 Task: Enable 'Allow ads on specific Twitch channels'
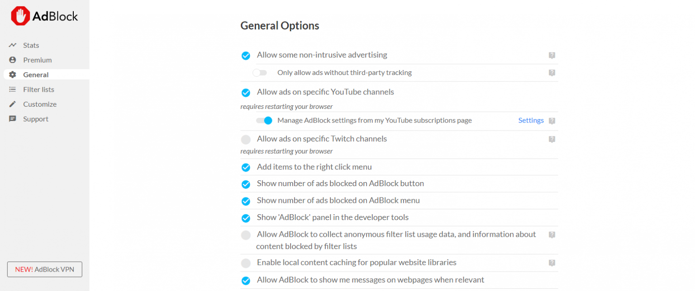tap(246, 140)
